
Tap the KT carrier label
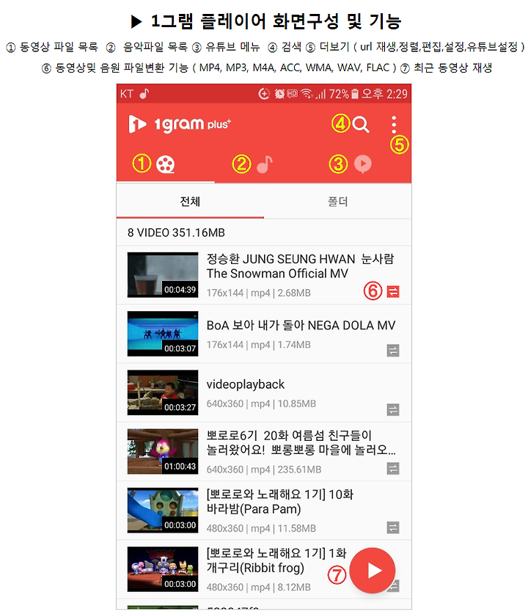click(x=127, y=94)
